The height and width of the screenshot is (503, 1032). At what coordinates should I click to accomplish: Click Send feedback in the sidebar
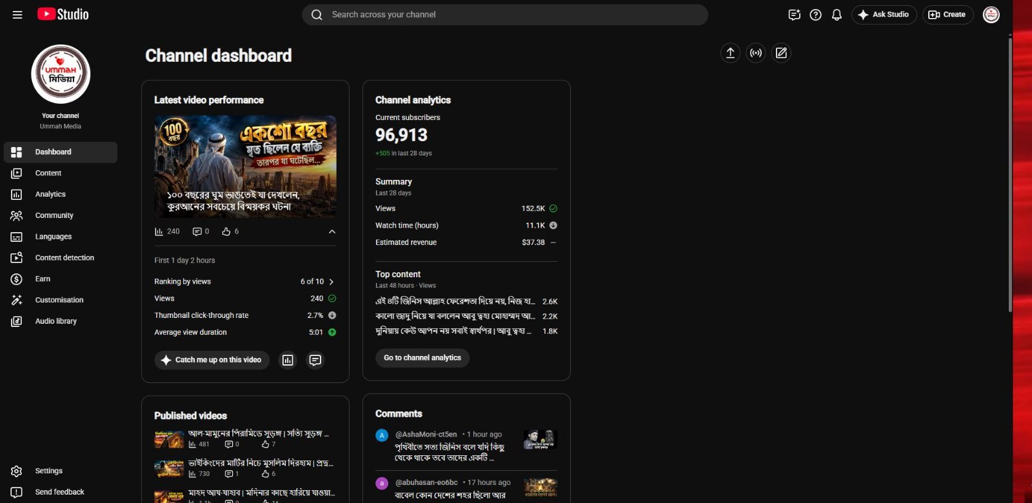tap(61, 492)
